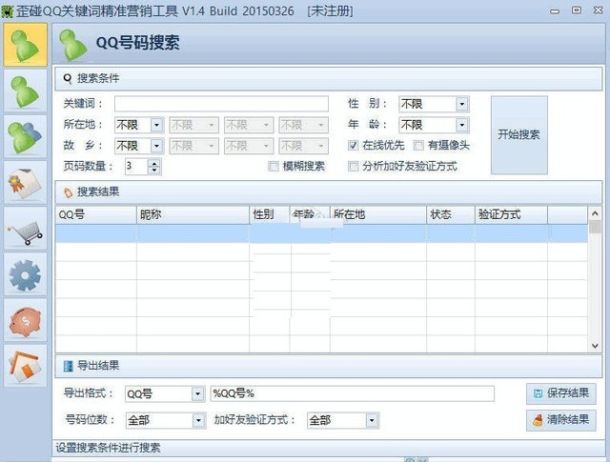Sort by the 性别 column header

click(x=270, y=214)
